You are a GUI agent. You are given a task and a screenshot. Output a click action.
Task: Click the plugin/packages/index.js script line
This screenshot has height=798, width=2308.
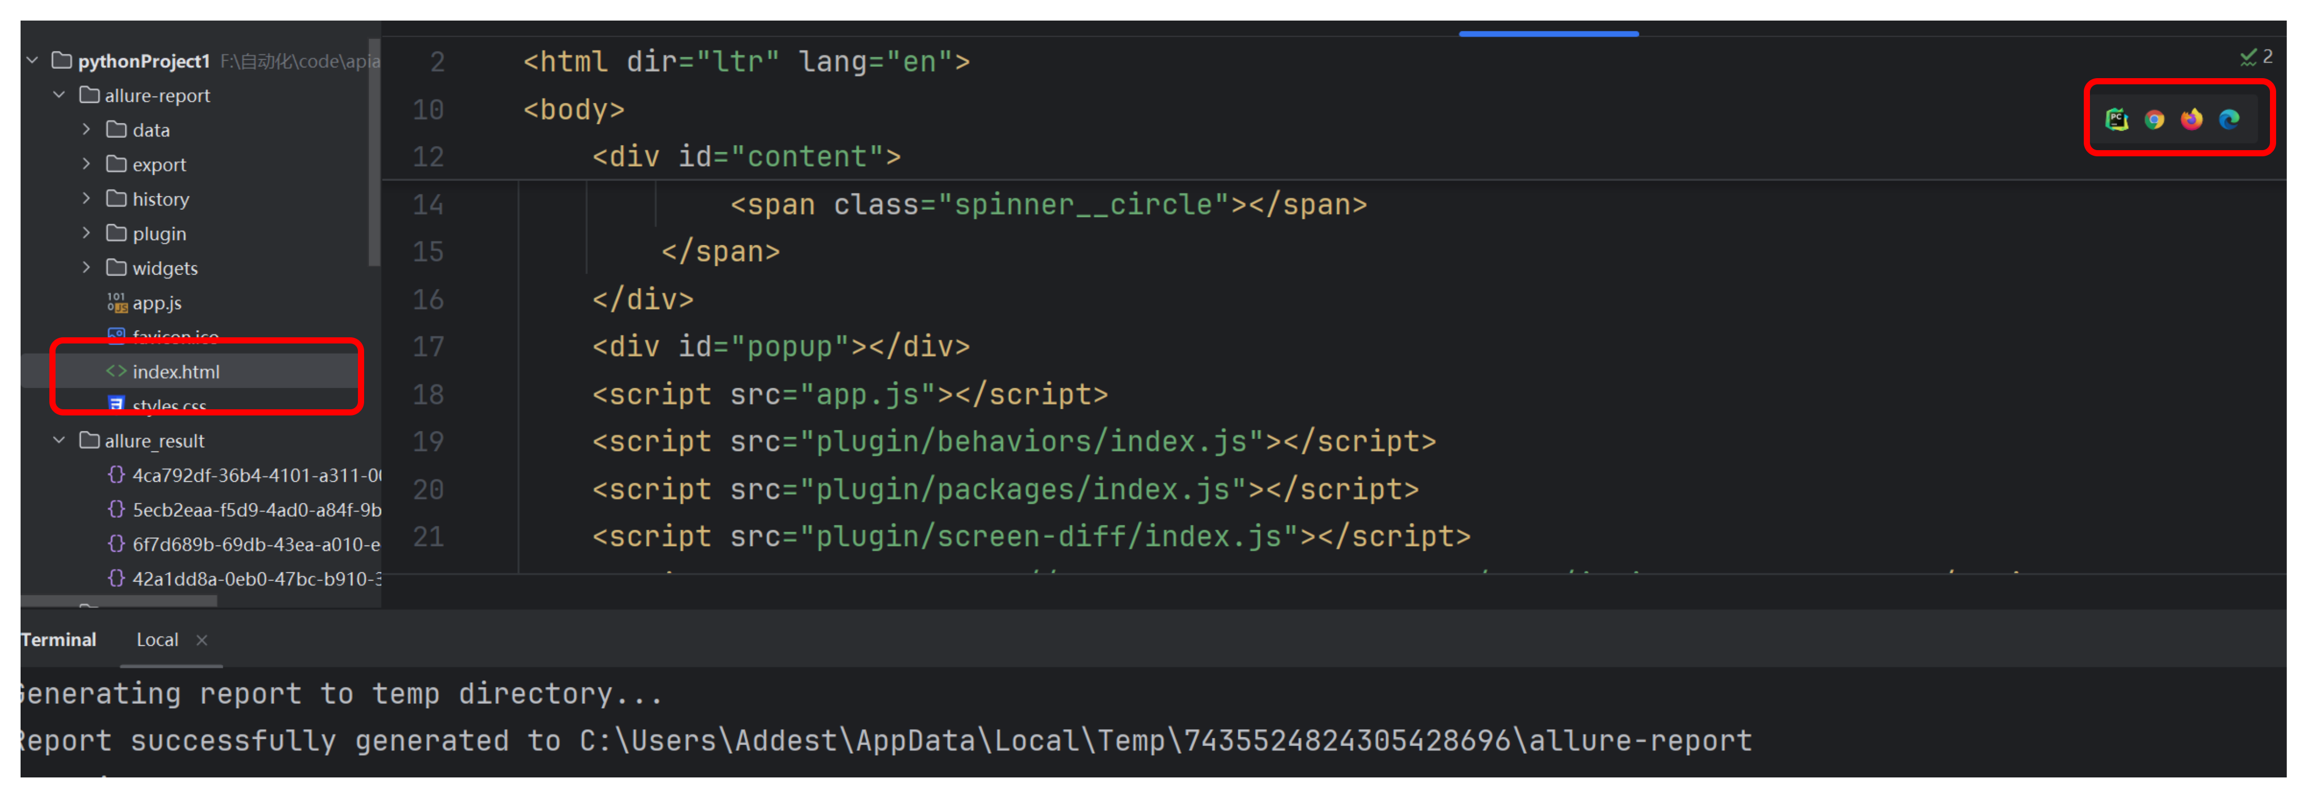pos(1005,490)
